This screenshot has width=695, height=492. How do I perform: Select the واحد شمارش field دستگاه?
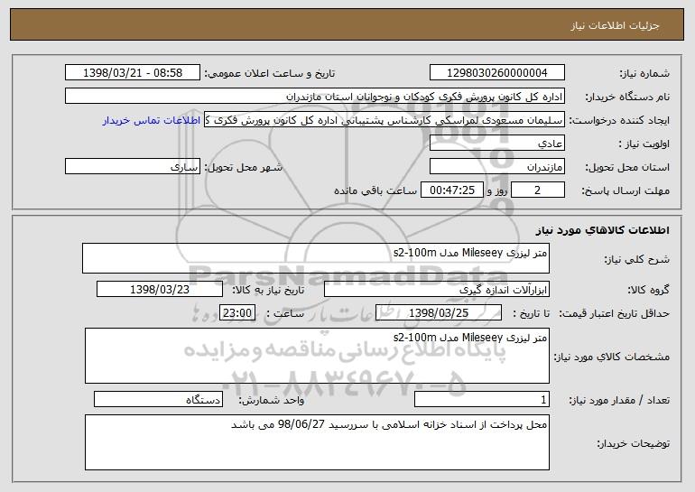158,399
